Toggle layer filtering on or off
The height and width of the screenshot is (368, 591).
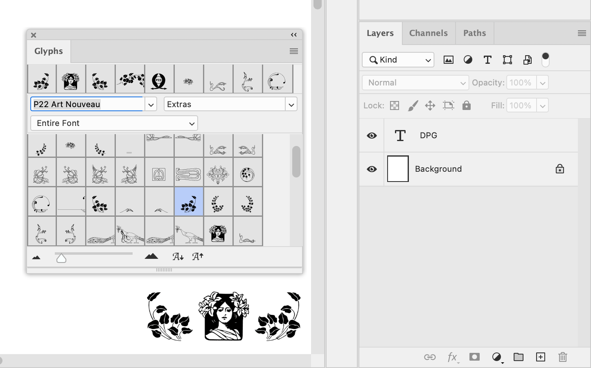(545, 60)
